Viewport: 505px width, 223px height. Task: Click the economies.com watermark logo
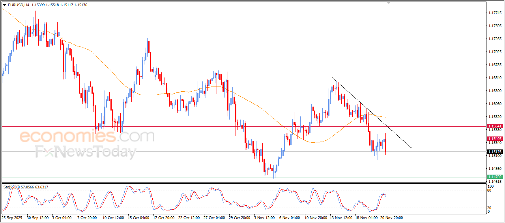point(86,136)
